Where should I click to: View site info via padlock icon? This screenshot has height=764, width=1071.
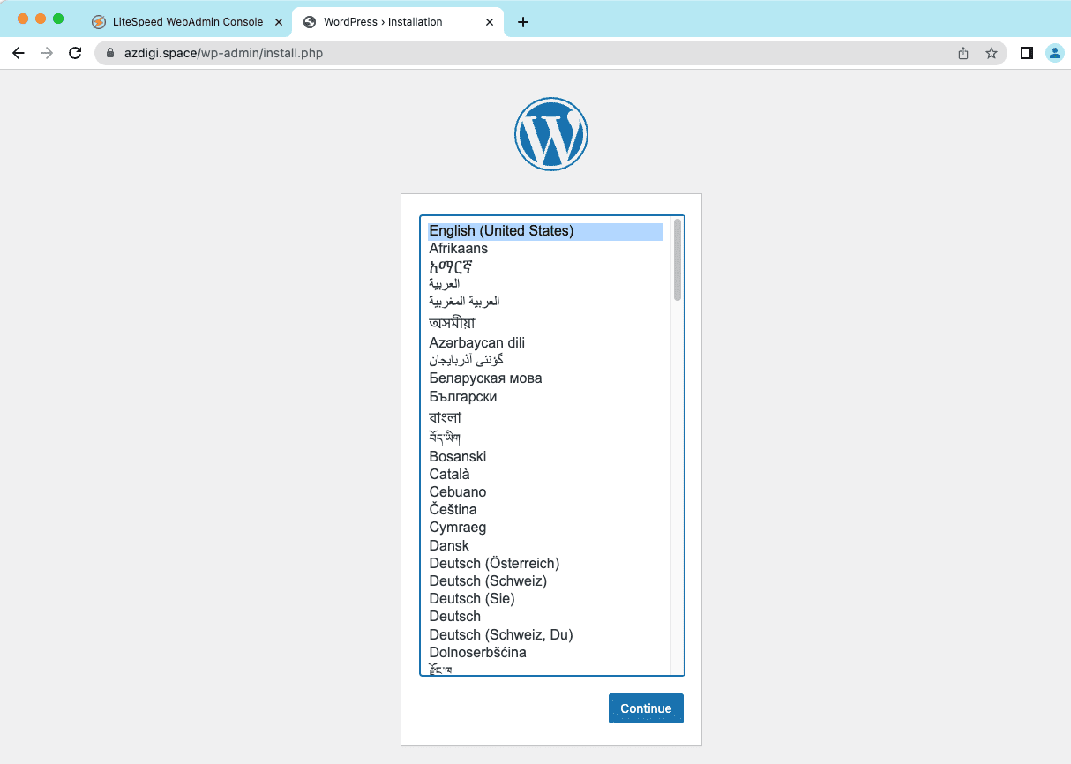coord(110,53)
